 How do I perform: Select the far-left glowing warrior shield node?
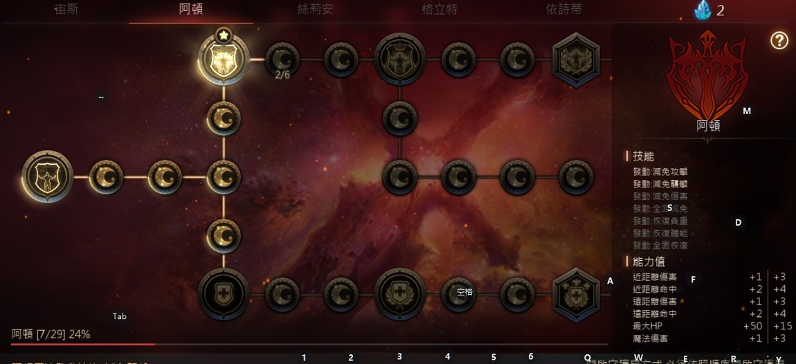click(48, 176)
